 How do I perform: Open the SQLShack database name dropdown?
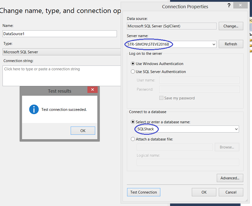[236, 129]
